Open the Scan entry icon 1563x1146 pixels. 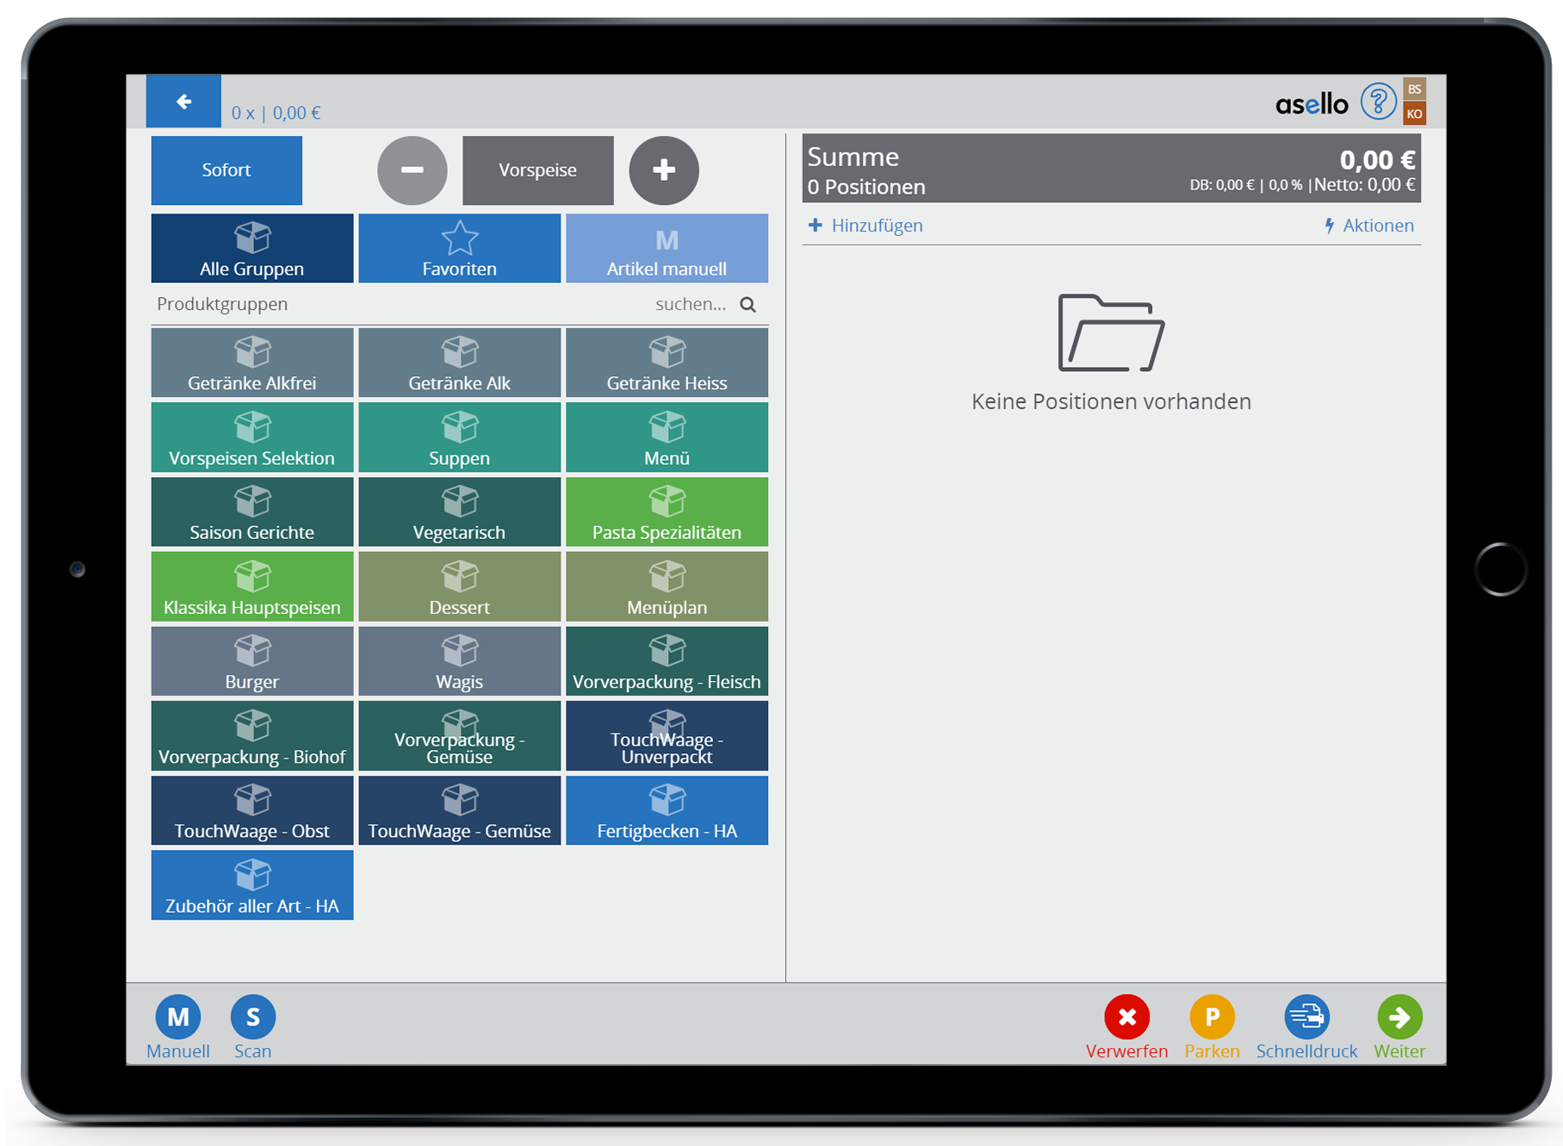pyautogui.click(x=252, y=1018)
